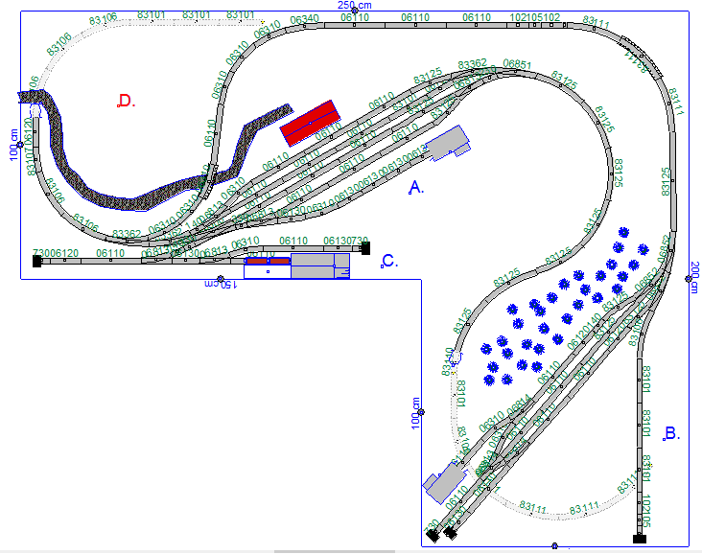Click the buffer stop below track 102105
The height and width of the screenshot is (554, 702).
pyautogui.click(x=640, y=539)
